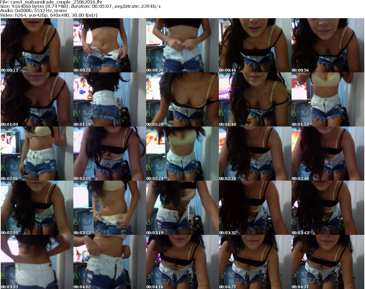Choose the frame at 00:03:43
Viewport: 365px width, 289px height.
pos(328,208)
